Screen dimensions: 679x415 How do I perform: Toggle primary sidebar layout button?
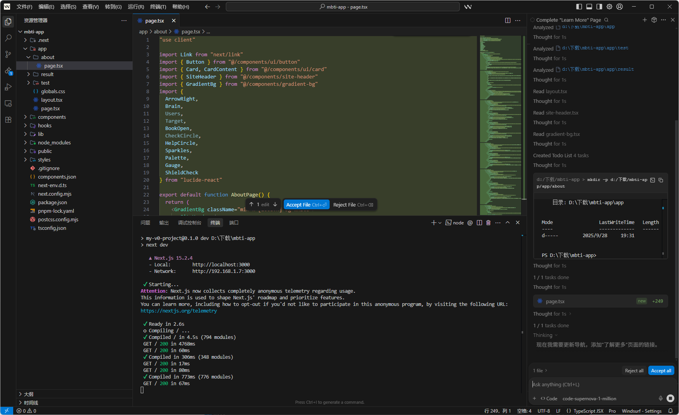pyautogui.click(x=579, y=7)
